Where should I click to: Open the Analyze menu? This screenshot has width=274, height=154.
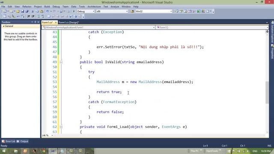pyautogui.click(x=115, y=6)
